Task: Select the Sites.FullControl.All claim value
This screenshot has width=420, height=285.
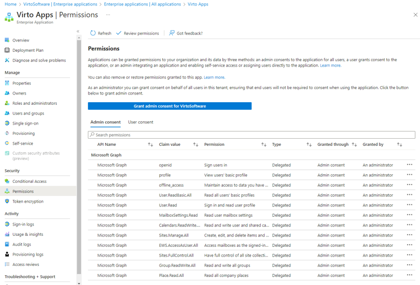Action: click(176, 256)
